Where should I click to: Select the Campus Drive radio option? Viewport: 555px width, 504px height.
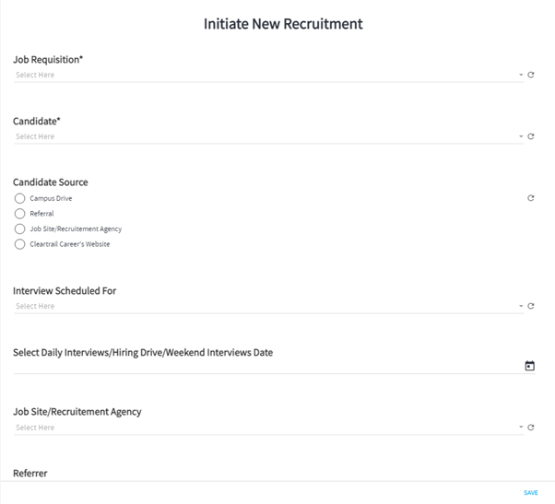[x=20, y=198]
